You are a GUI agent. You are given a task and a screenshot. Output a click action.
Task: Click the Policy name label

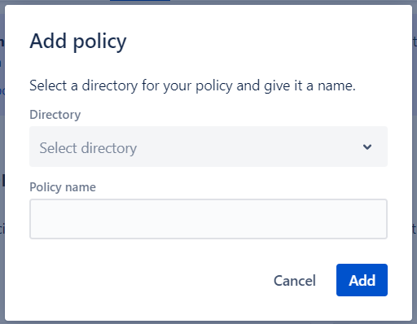pyautogui.click(x=63, y=187)
